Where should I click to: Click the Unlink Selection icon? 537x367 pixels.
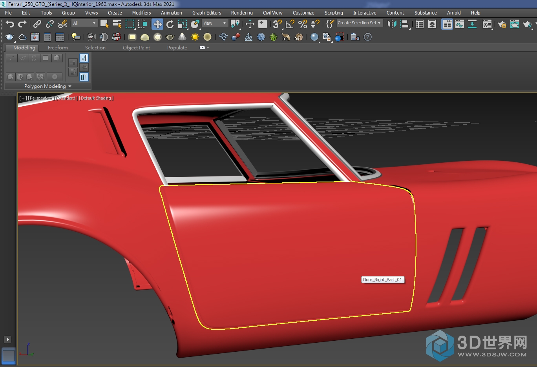point(49,24)
